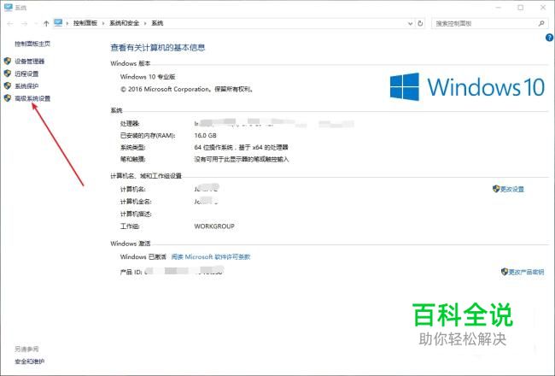The image size is (555, 376).
Task: Select 控制面板 breadcrumb in address bar
Action: pyautogui.click(x=85, y=23)
